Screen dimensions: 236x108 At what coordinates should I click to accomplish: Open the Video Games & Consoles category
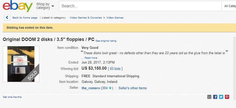86,18
